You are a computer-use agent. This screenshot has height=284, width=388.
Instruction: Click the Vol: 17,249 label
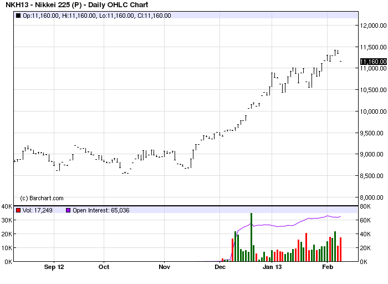click(37, 210)
